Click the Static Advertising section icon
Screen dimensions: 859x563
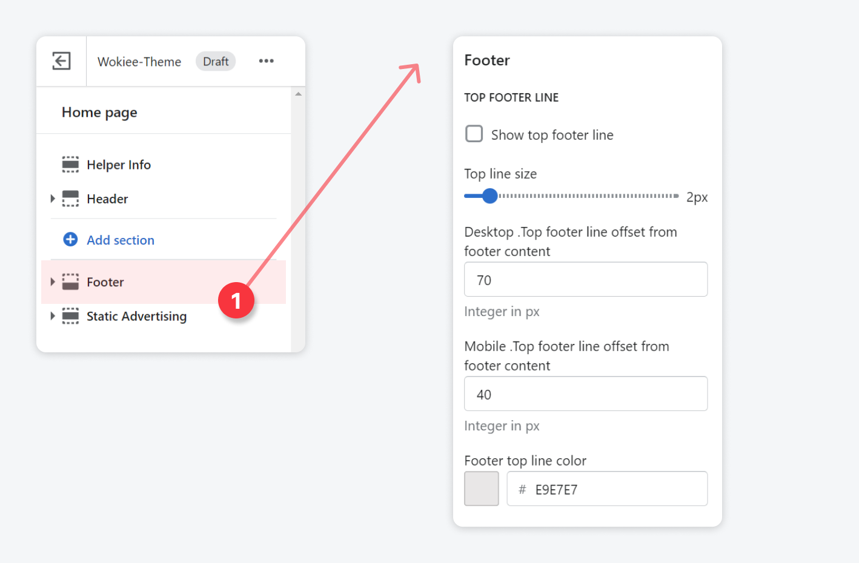click(x=70, y=316)
